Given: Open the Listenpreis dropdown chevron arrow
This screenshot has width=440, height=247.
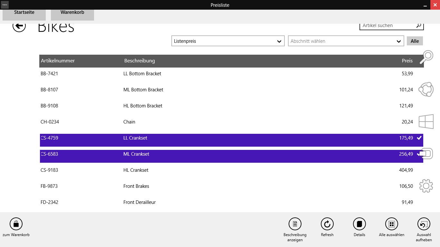Looking at the screenshot, I should [279, 41].
